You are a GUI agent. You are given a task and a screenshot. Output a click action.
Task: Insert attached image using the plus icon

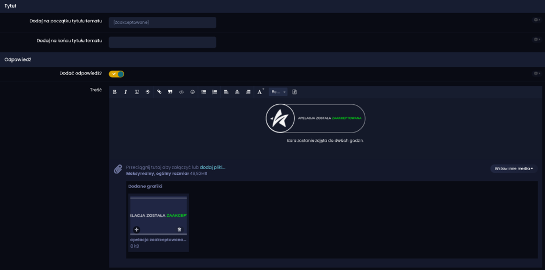[136, 229]
